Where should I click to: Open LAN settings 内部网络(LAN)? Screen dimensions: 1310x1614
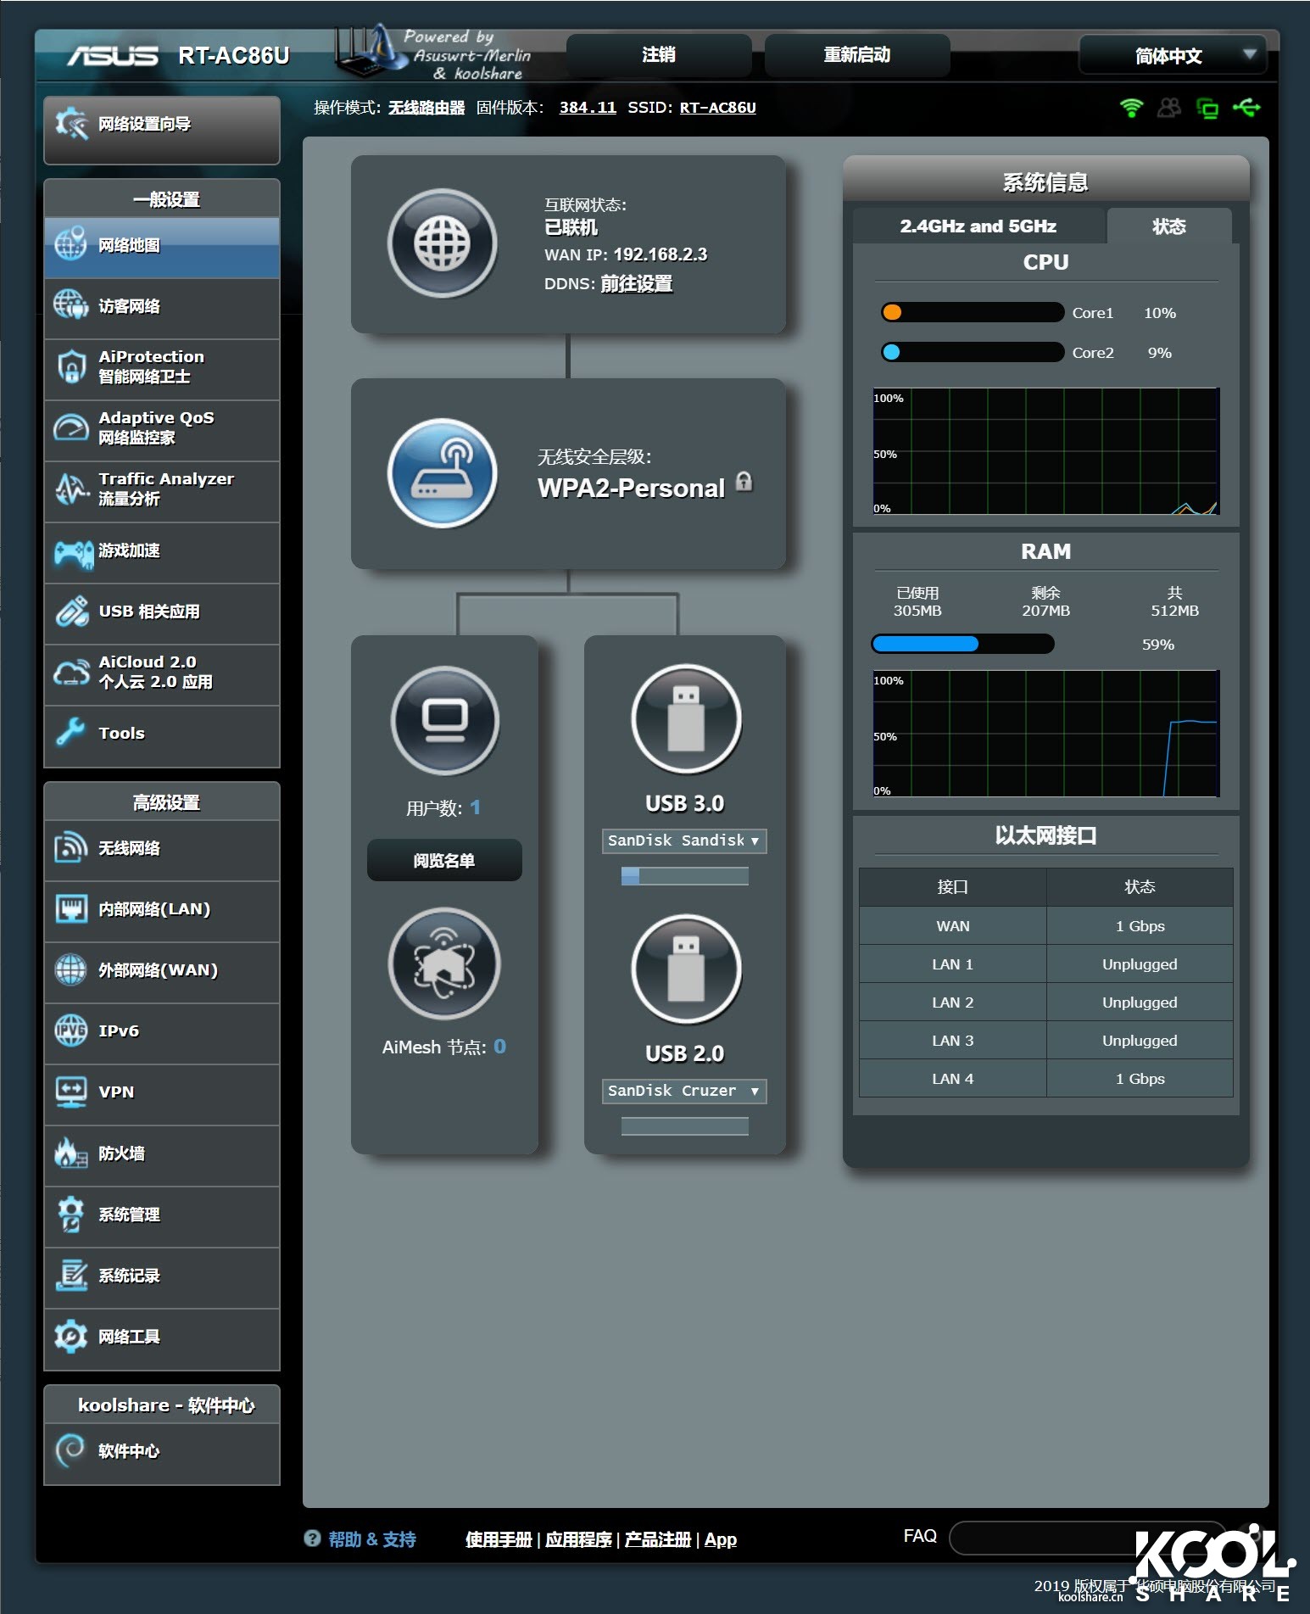pos(162,910)
